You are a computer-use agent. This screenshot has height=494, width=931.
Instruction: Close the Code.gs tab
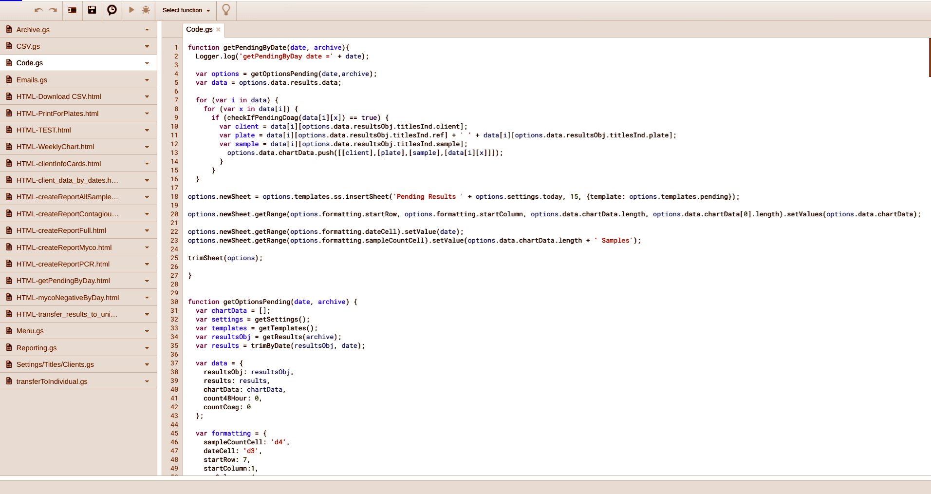[x=218, y=30]
